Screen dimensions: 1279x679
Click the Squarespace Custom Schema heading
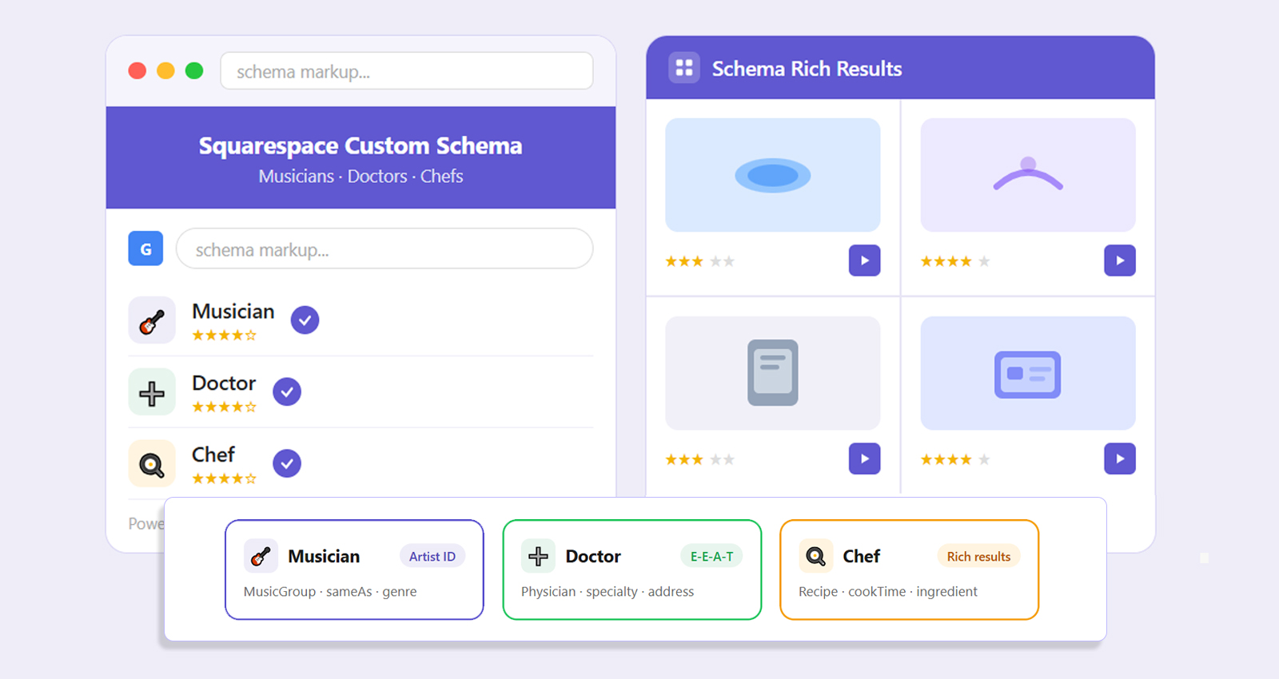[361, 145]
